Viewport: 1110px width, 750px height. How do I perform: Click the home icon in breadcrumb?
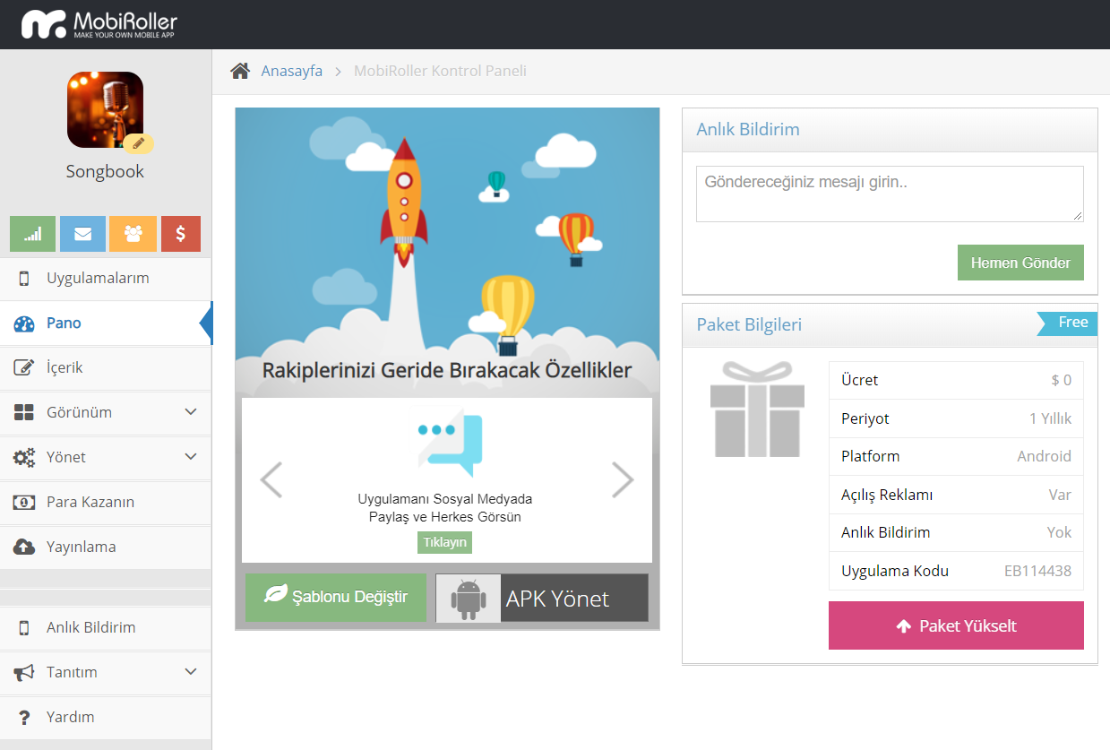pos(240,71)
